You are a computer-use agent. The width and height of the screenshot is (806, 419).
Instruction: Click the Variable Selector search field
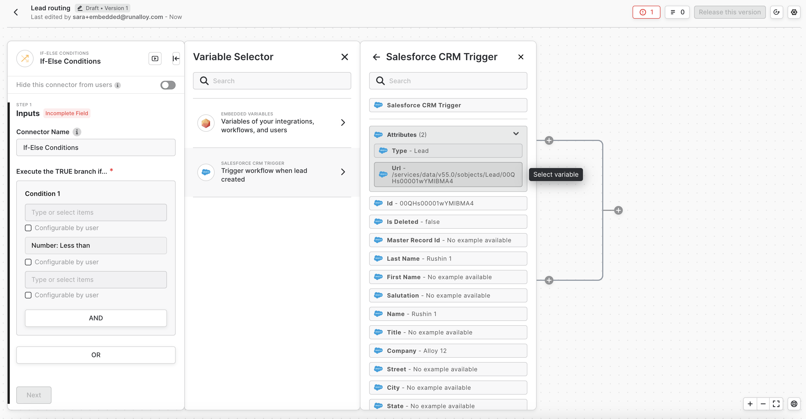272,81
